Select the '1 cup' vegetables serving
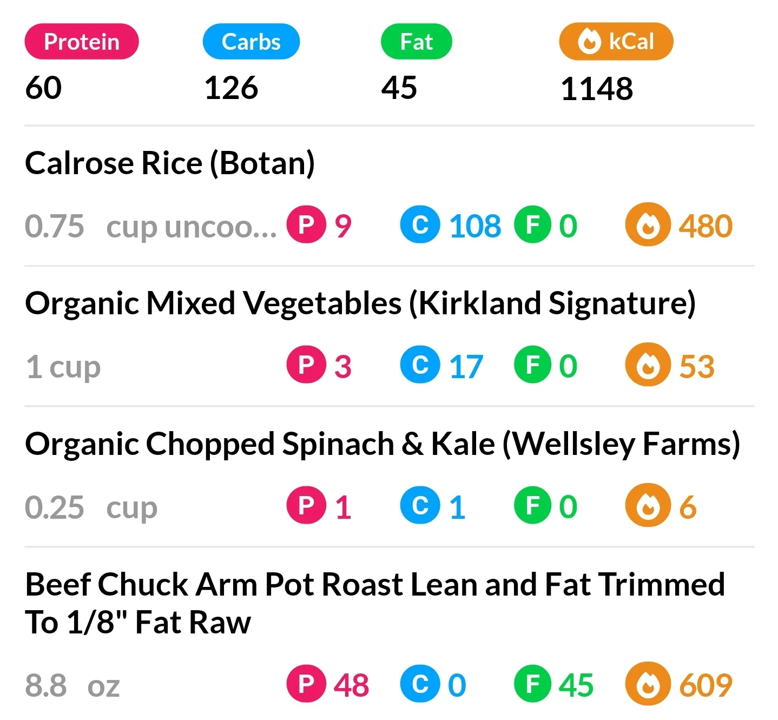This screenshot has width=778, height=720. [63, 367]
